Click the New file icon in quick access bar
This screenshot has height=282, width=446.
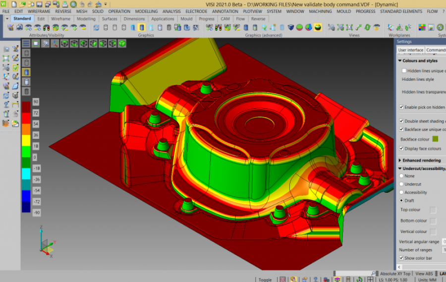(14, 4)
